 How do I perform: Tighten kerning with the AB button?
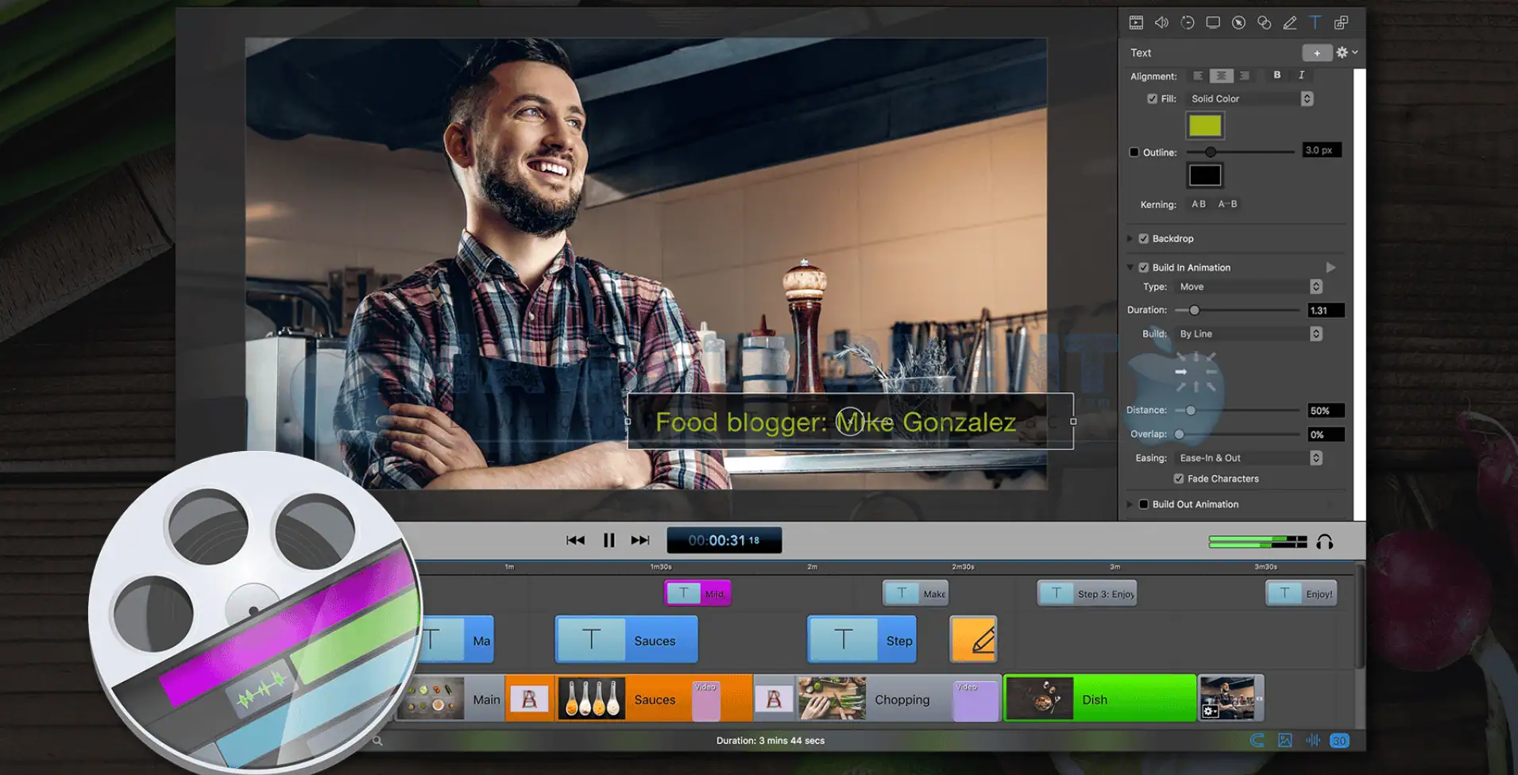tap(1199, 204)
